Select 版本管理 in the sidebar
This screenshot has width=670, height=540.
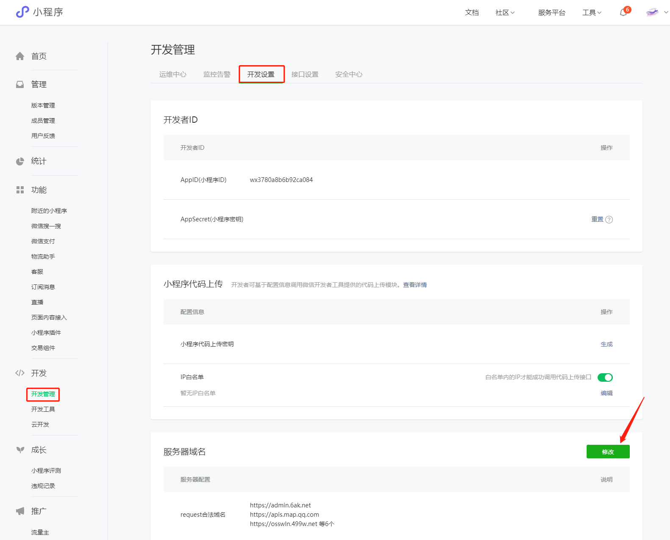(43, 105)
